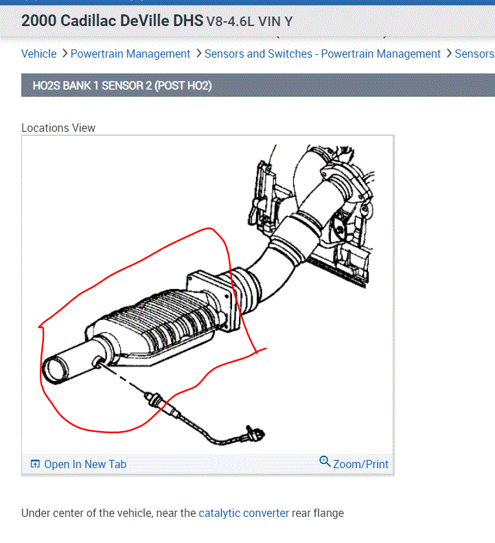Image resolution: width=495 pixels, height=543 pixels.
Task: Open the Vehicle breadcrumb link
Action: click(39, 54)
